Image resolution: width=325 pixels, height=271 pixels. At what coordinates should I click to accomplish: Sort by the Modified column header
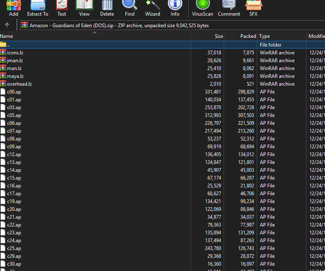coord(316,36)
